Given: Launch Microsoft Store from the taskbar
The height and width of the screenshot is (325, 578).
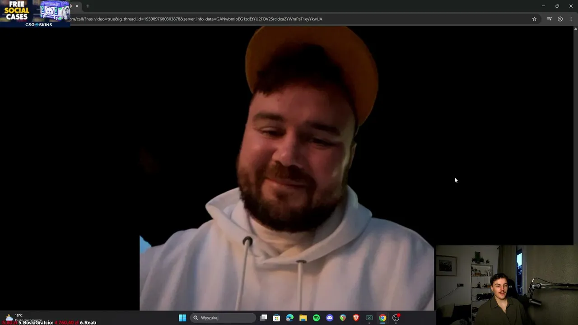Looking at the screenshot, I should pos(277,318).
